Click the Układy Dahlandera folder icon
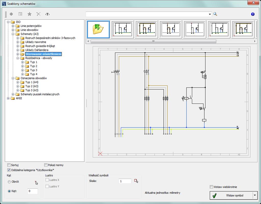The image size is (261, 204). [22, 50]
